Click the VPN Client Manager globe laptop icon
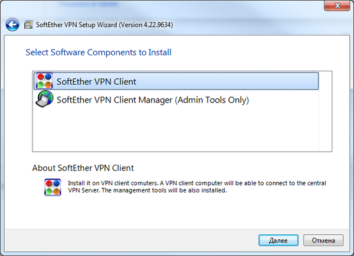 click(44, 99)
